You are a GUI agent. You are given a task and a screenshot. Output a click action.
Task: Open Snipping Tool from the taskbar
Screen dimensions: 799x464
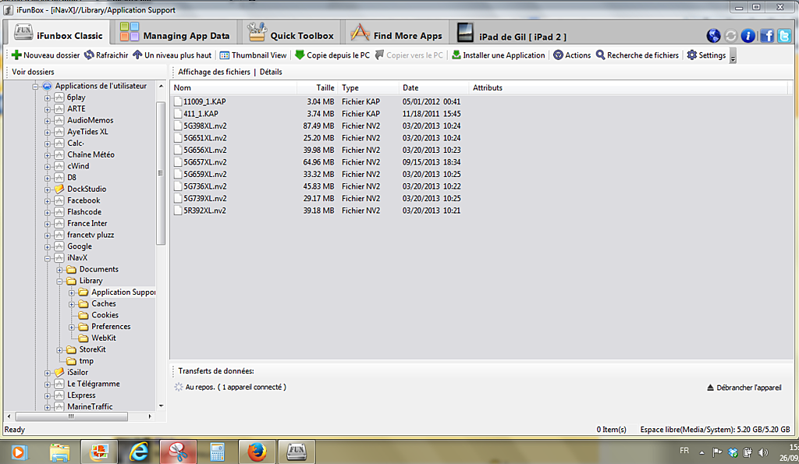178,452
